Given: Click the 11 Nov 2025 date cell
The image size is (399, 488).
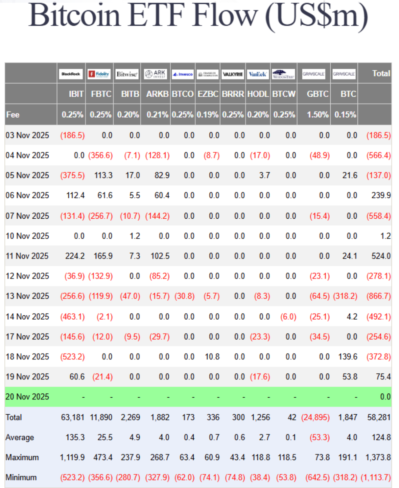Looking at the screenshot, I should (x=27, y=256).
